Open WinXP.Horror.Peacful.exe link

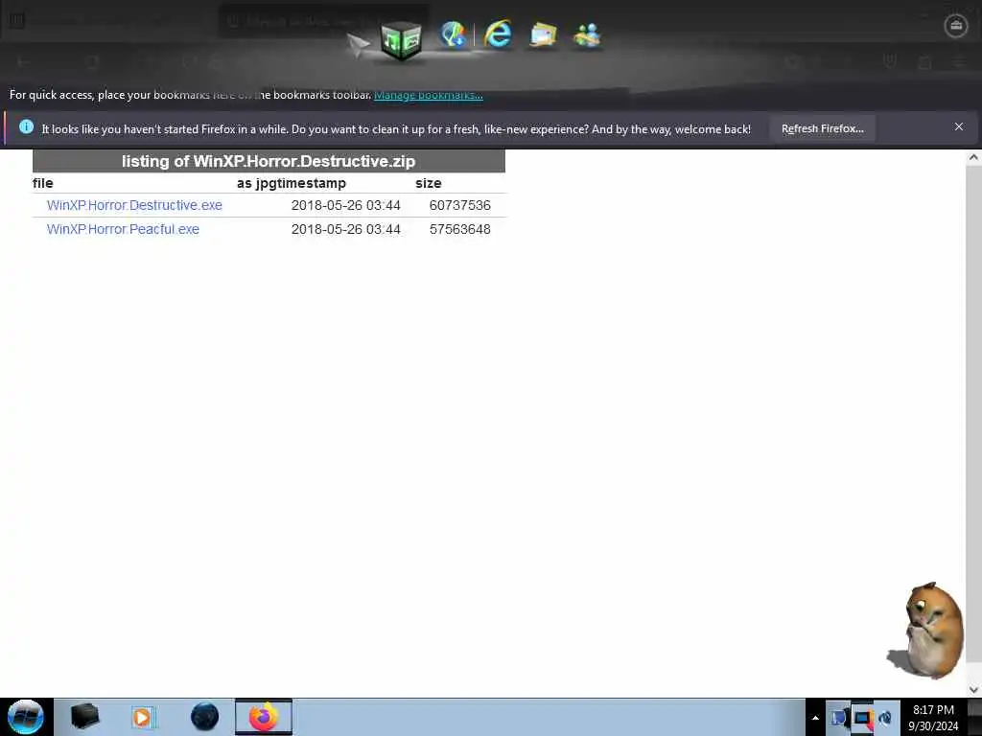[123, 229]
